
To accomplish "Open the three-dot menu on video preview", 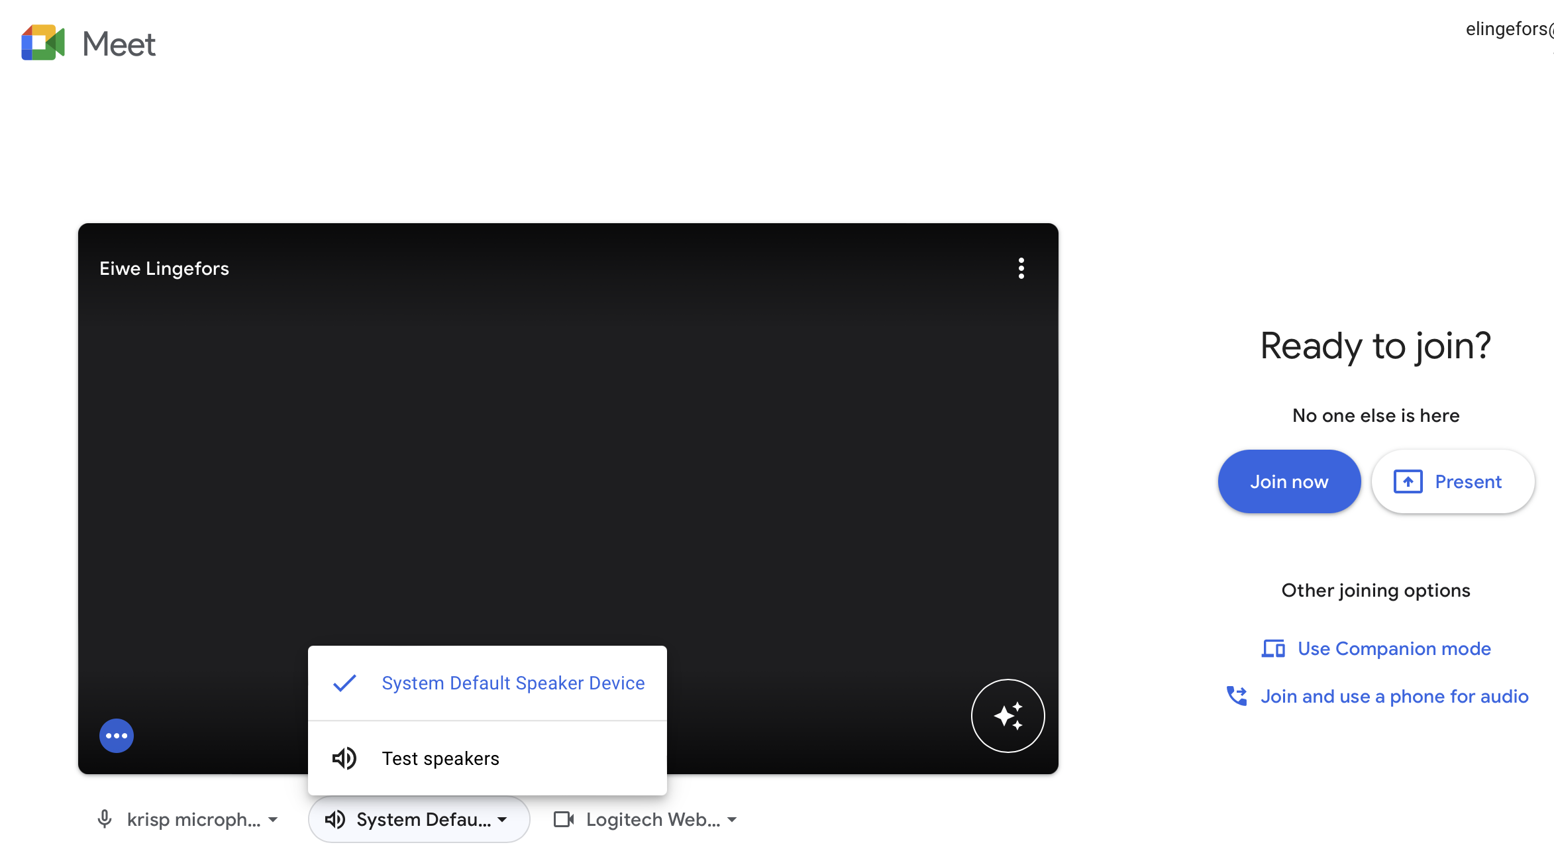I will 1021,268.
